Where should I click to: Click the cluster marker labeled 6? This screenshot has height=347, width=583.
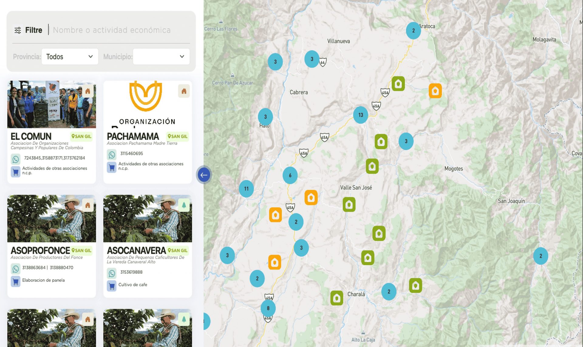[290, 175]
